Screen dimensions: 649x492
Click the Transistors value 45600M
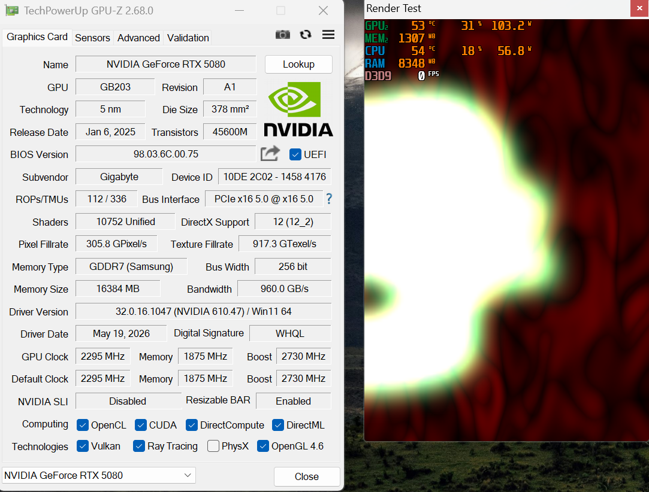click(230, 132)
